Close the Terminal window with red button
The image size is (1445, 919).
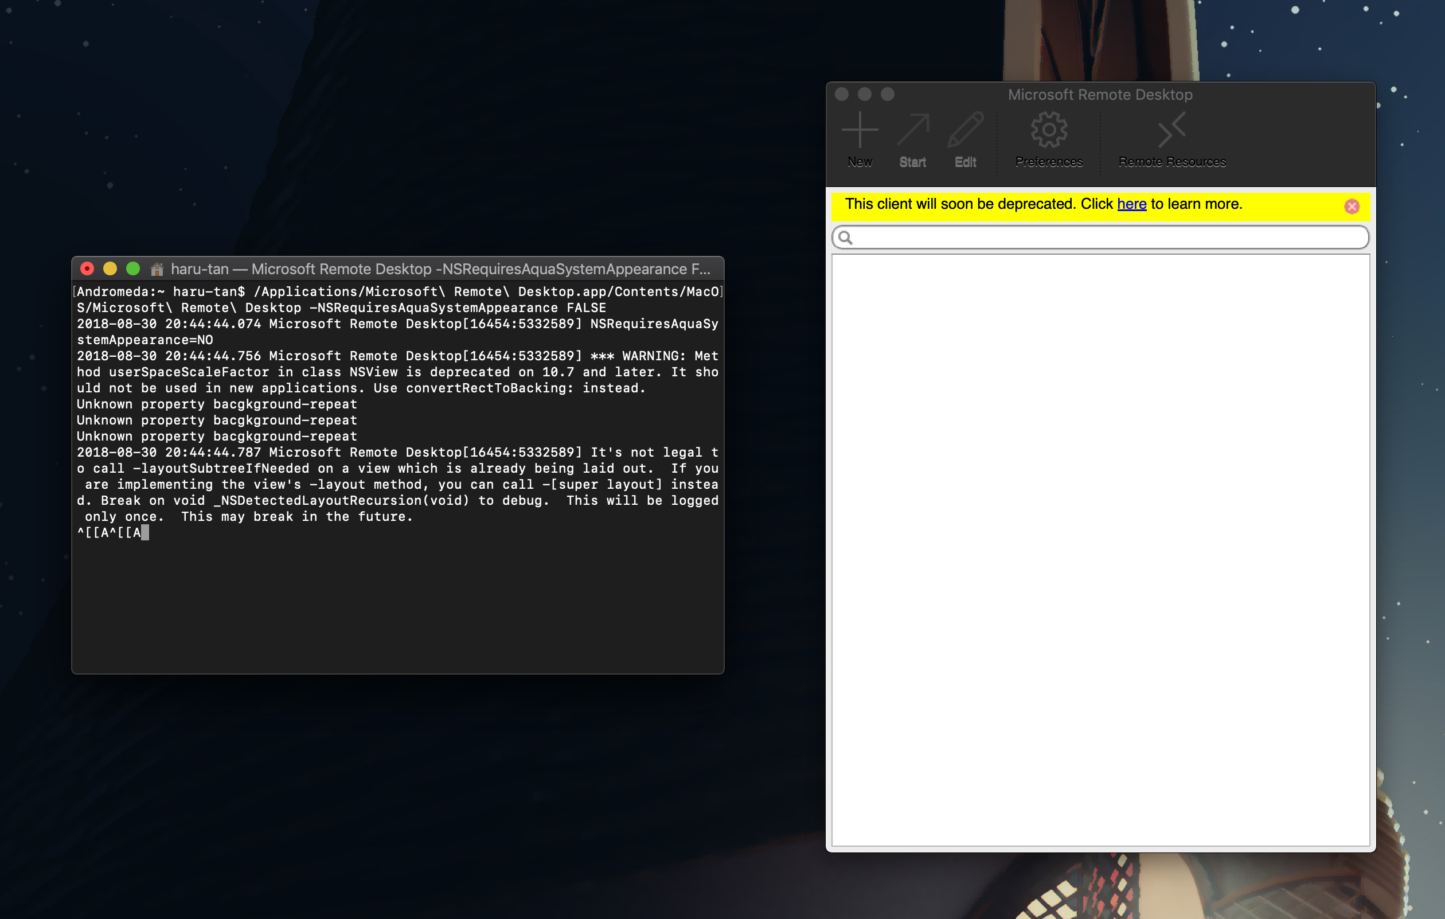pos(87,269)
